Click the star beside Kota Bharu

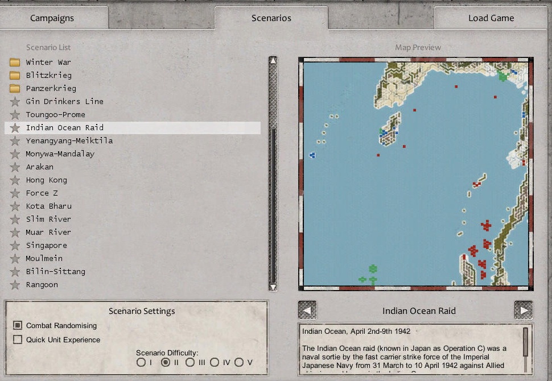point(15,206)
